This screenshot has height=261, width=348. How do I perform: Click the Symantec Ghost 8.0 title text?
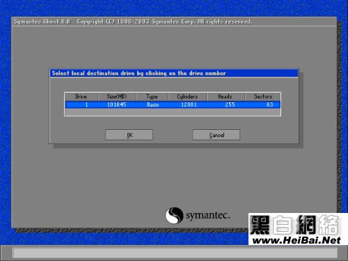pos(42,22)
